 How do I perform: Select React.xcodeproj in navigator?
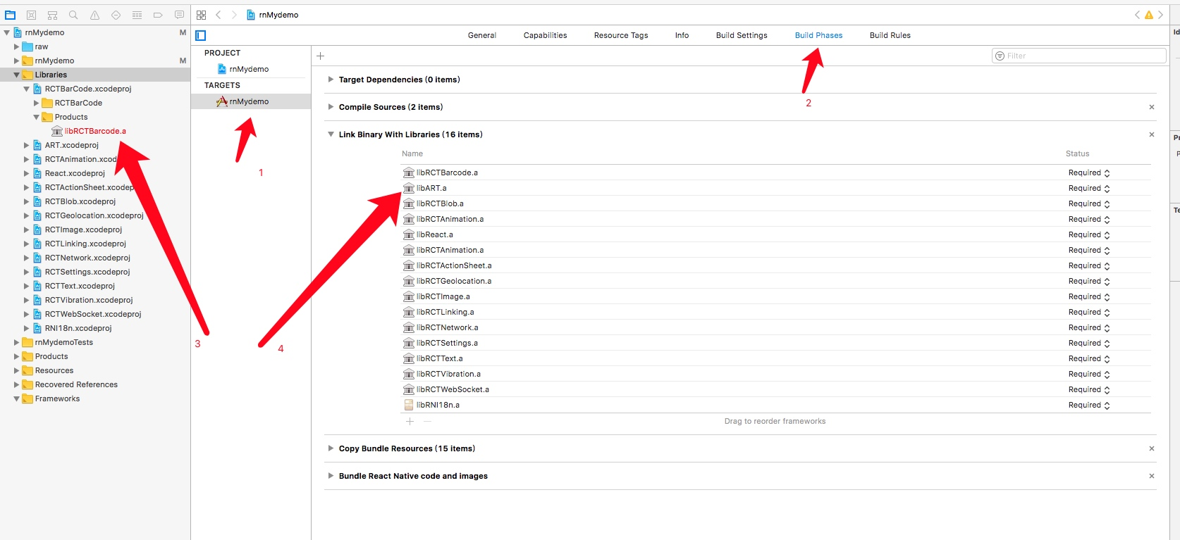(75, 173)
